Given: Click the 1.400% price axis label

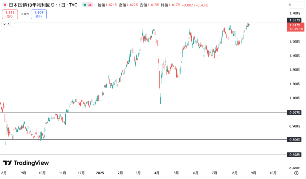Looking at the screenshot, I should pyautogui.click(x=295, y=56).
